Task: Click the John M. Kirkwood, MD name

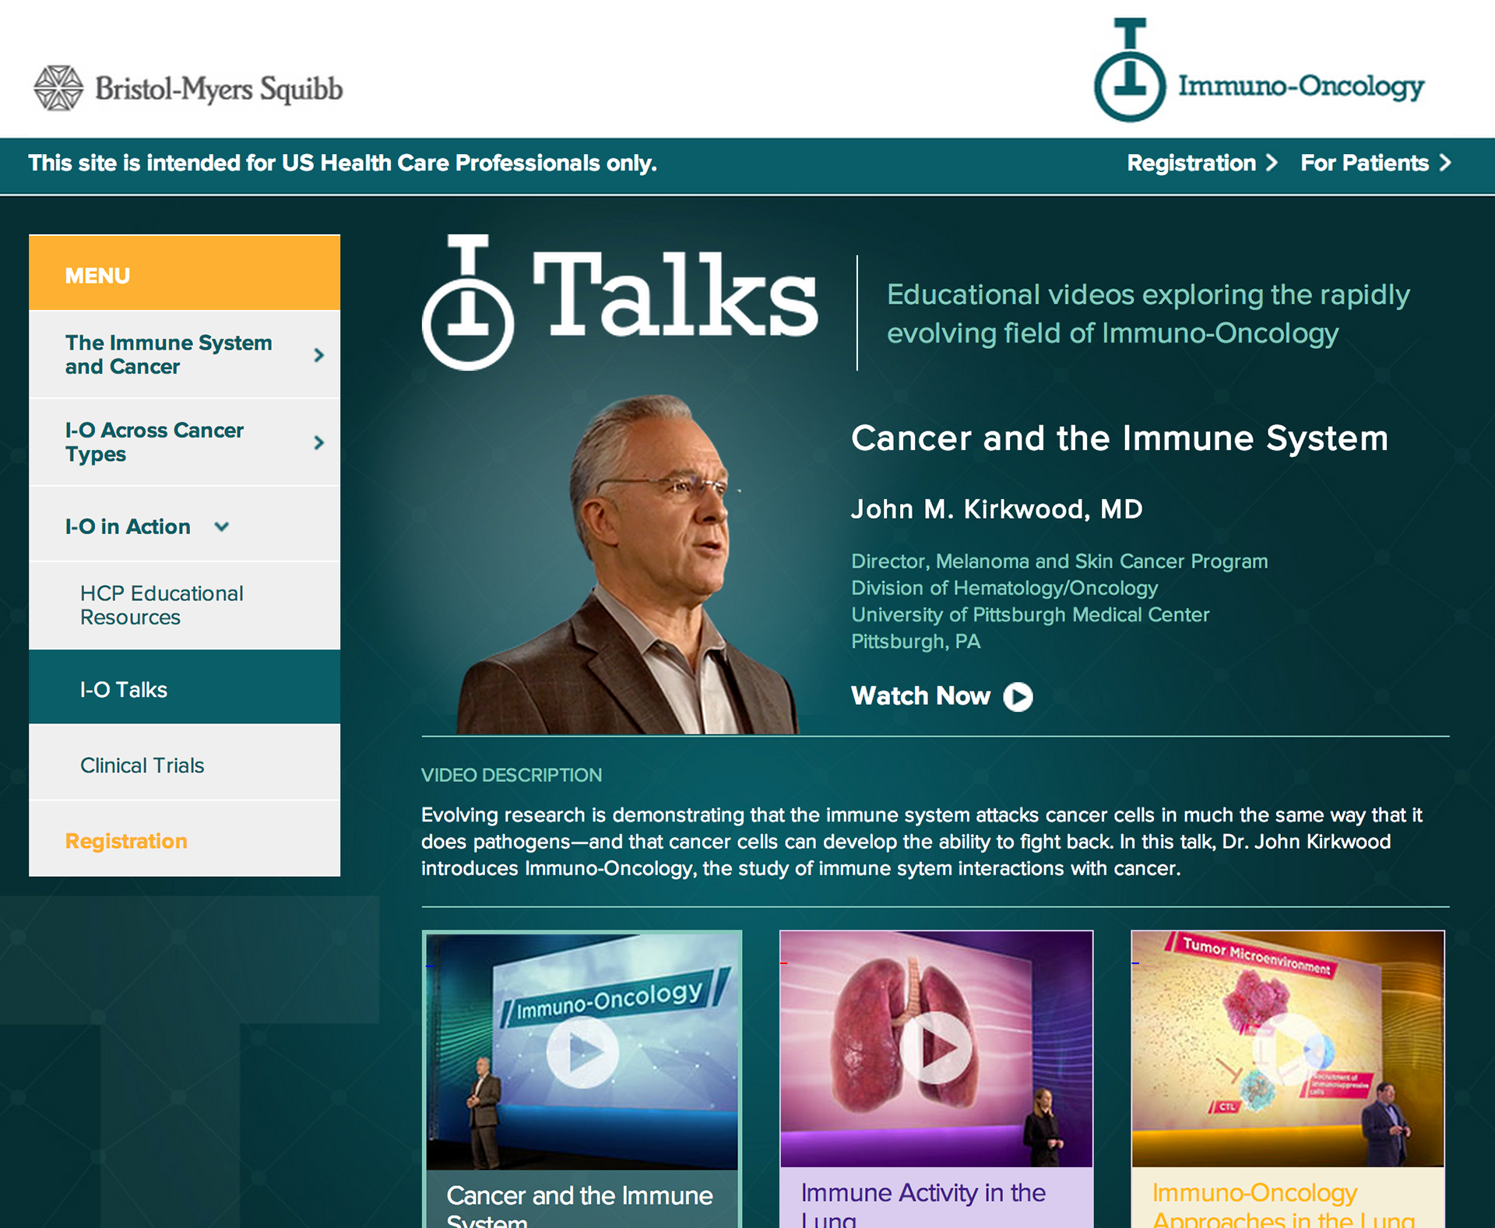Action: pos(997,509)
